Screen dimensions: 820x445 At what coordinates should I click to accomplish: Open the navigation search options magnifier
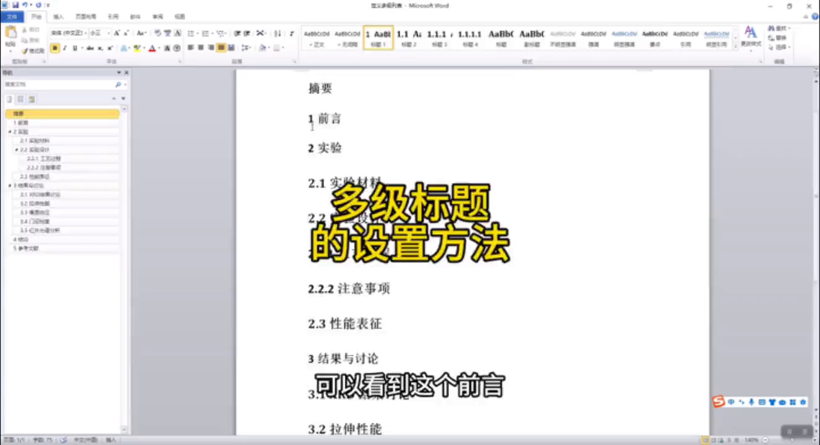[x=118, y=85]
